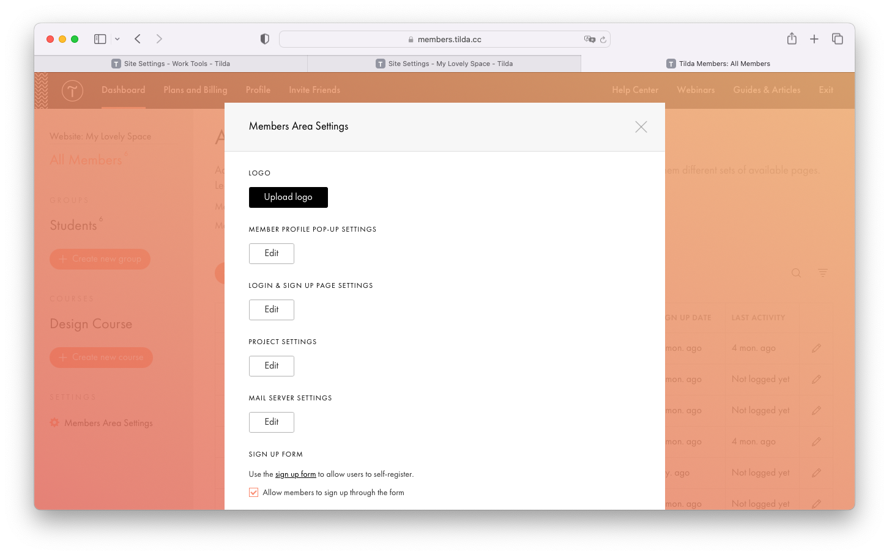
Task: Click the address bar showing members.tilda.cc
Action: [x=445, y=39]
